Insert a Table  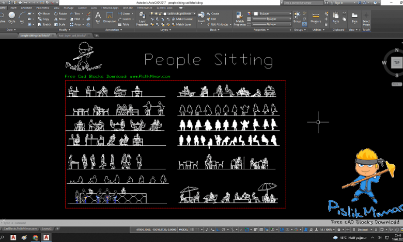pyautogui.click(x=123, y=24)
